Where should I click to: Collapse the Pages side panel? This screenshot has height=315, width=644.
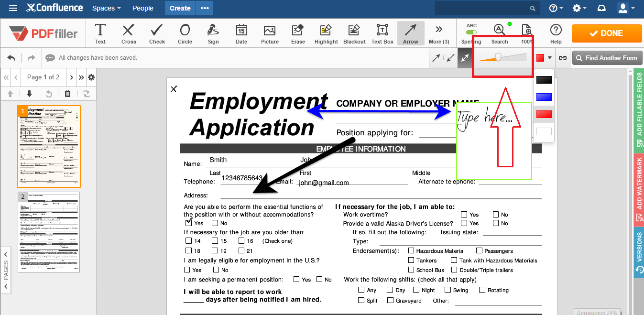click(x=6, y=270)
